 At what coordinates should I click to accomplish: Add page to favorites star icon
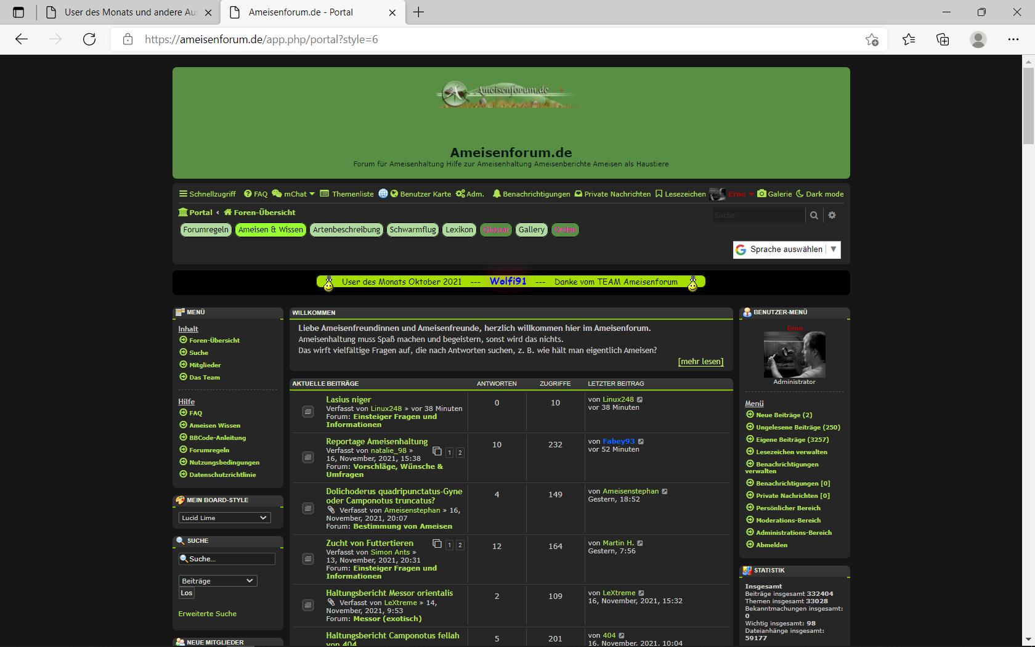tap(872, 39)
